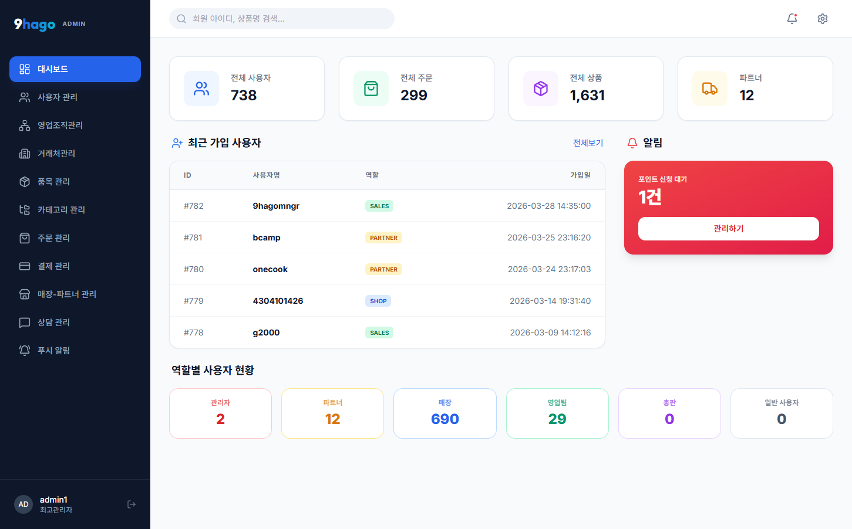This screenshot has width=852, height=529.
Task: Click the 매장-파트너 관리 store icon
Action: coord(24,294)
